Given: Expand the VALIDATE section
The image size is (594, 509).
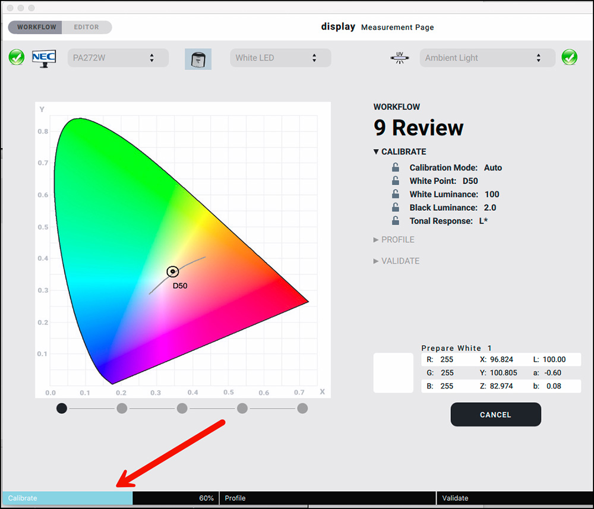Looking at the screenshot, I should (396, 261).
